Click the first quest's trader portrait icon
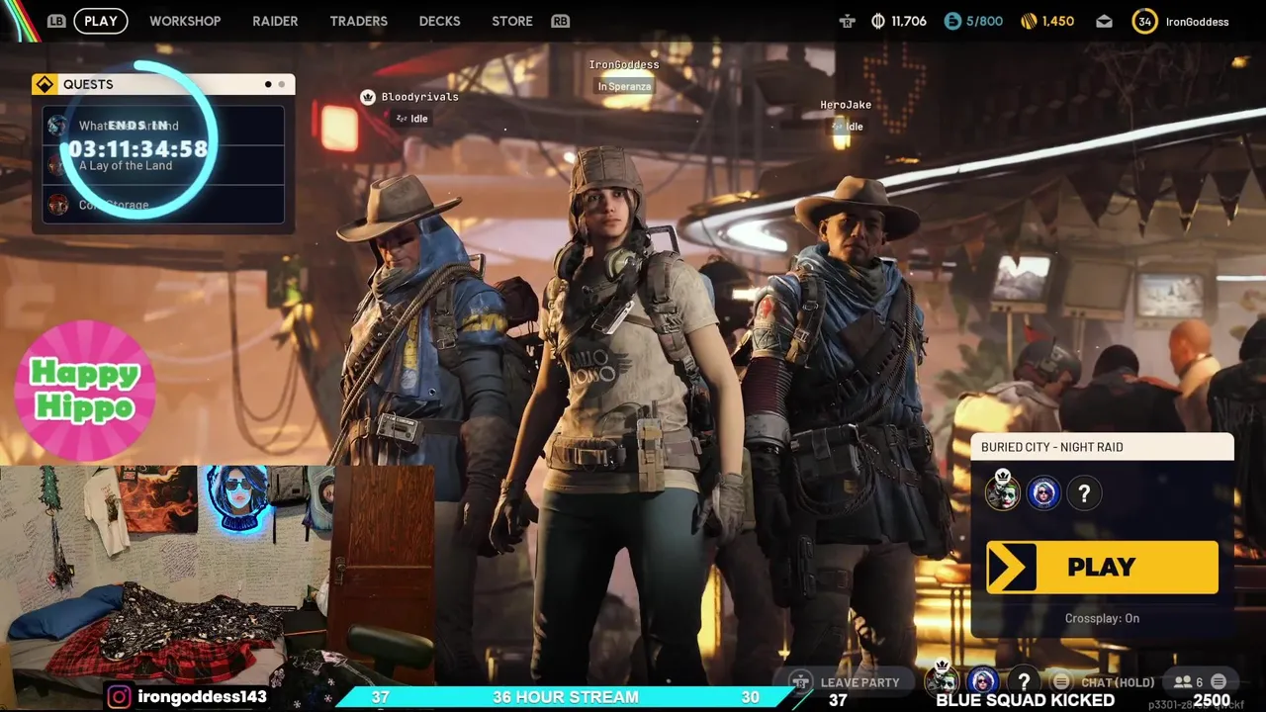This screenshot has width=1266, height=712. (58, 126)
